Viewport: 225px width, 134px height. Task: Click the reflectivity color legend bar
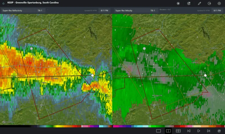tap(56, 126)
